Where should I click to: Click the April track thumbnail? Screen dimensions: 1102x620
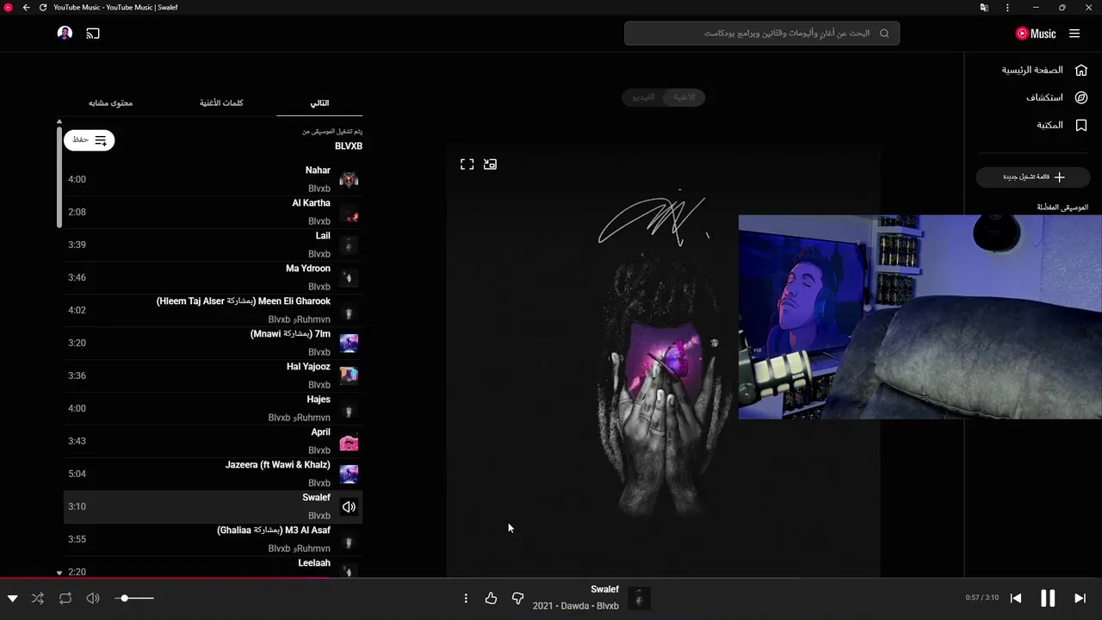[x=349, y=441]
